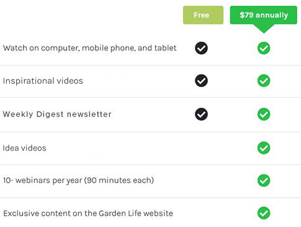Click green checkmark in Inspirational videos row
The height and width of the screenshot is (227, 301).
(264, 81)
